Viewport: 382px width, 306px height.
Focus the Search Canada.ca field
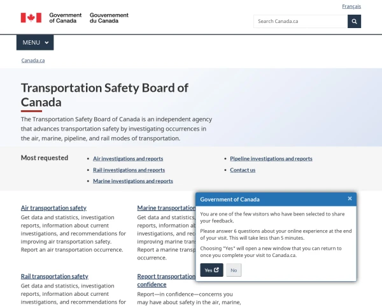[x=301, y=22]
